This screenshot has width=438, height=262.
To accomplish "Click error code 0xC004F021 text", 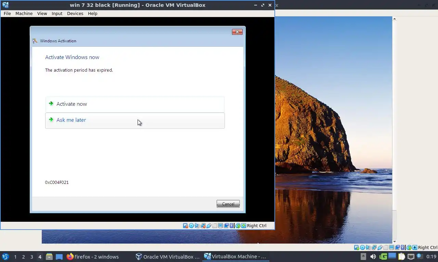I will point(57,182).
